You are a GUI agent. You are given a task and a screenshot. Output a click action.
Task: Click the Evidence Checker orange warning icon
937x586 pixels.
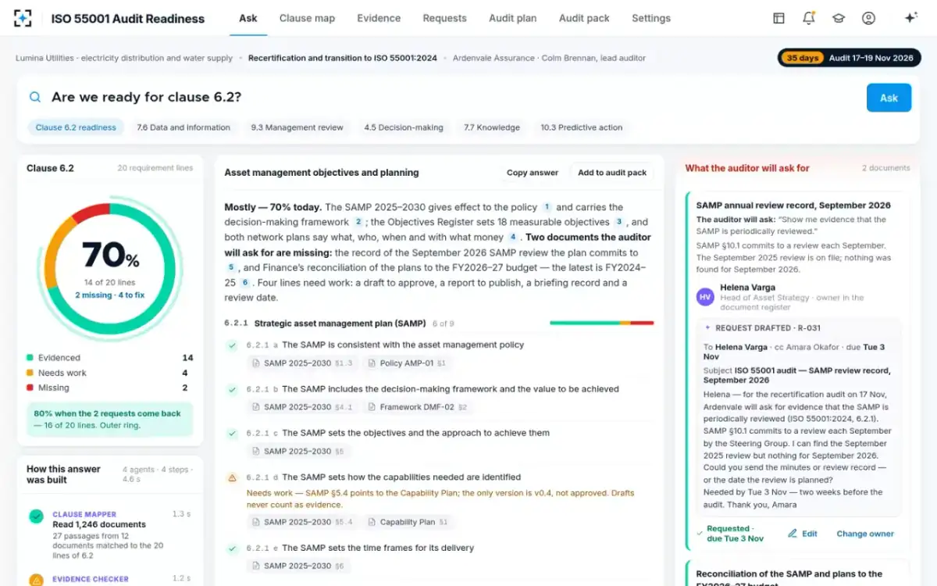click(36, 580)
